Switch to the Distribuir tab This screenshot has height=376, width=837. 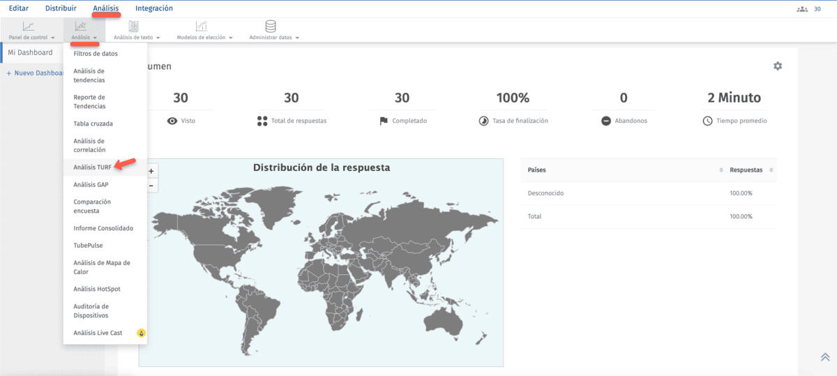(61, 8)
